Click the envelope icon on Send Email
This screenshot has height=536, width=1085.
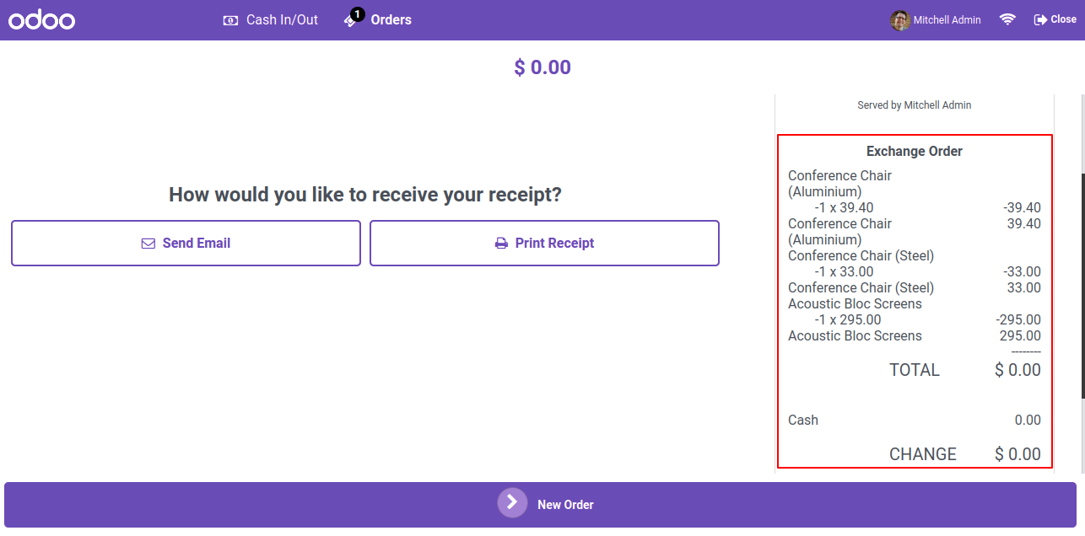[148, 244]
